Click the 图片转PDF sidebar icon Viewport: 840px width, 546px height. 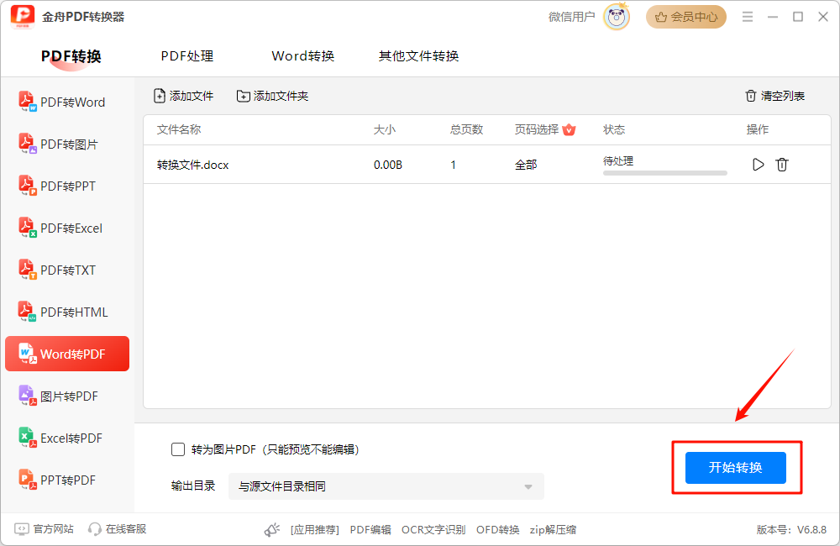pos(27,396)
